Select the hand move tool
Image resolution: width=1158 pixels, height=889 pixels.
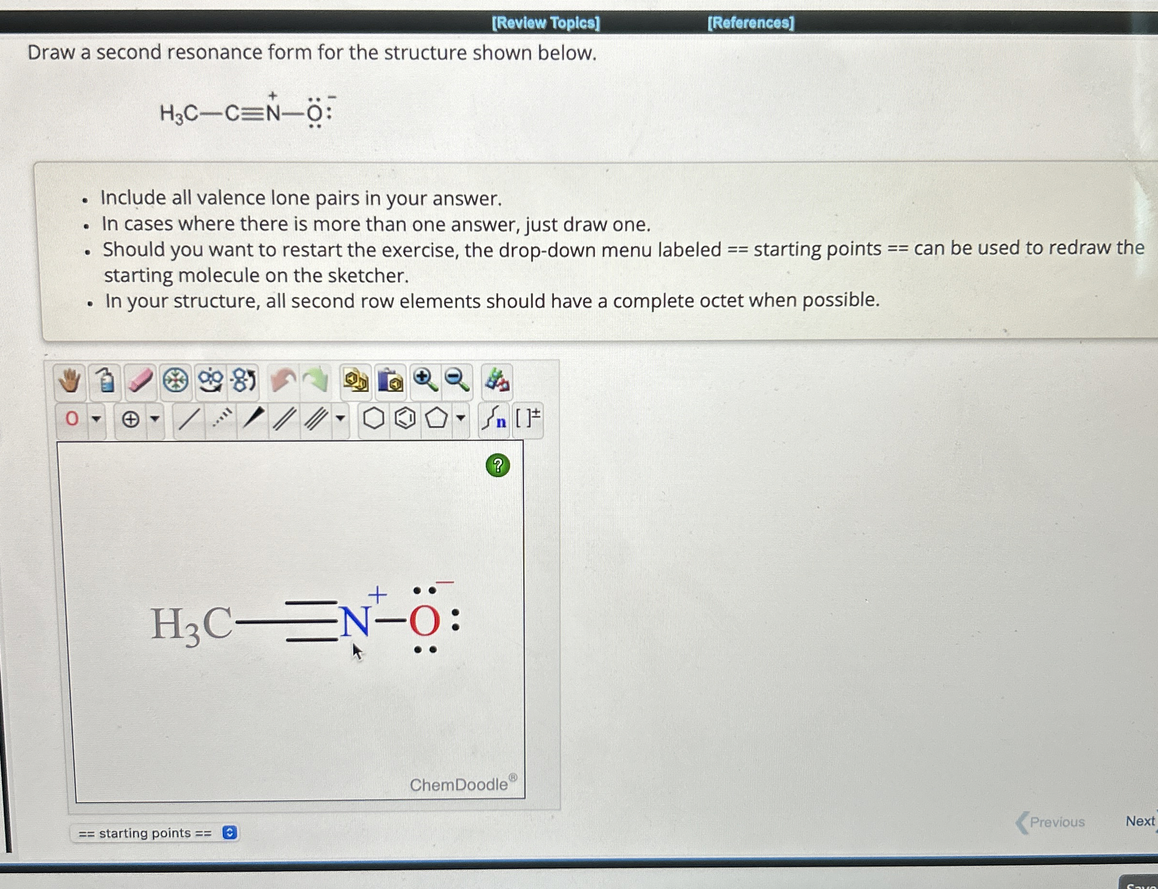[x=69, y=381]
